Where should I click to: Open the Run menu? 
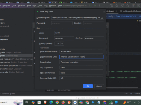coord(34,6)
